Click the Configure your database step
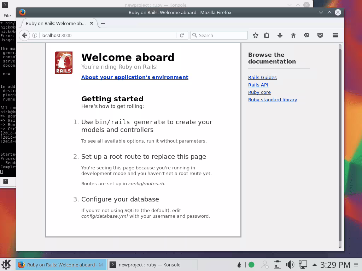The width and height of the screenshot is (362, 271). 120,199
